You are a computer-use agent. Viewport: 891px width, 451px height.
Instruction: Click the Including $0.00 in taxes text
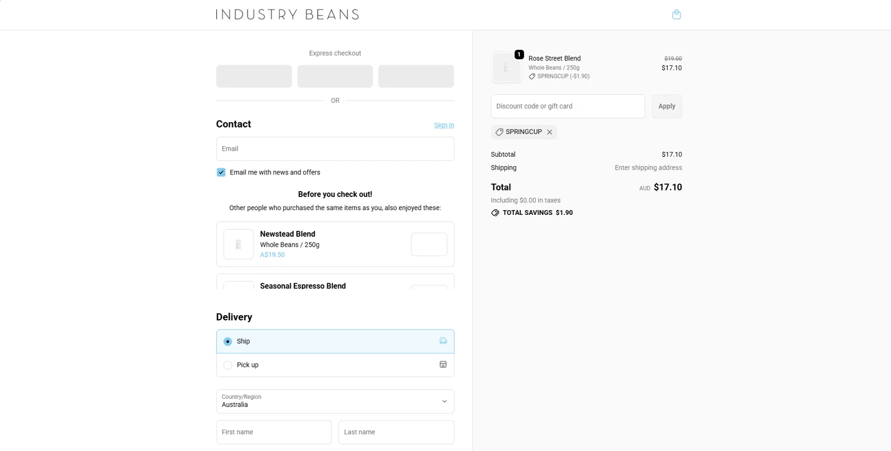tap(526, 201)
